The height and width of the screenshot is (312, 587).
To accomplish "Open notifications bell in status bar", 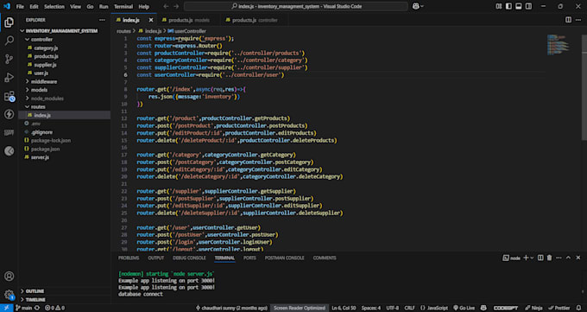I will point(578,308).
